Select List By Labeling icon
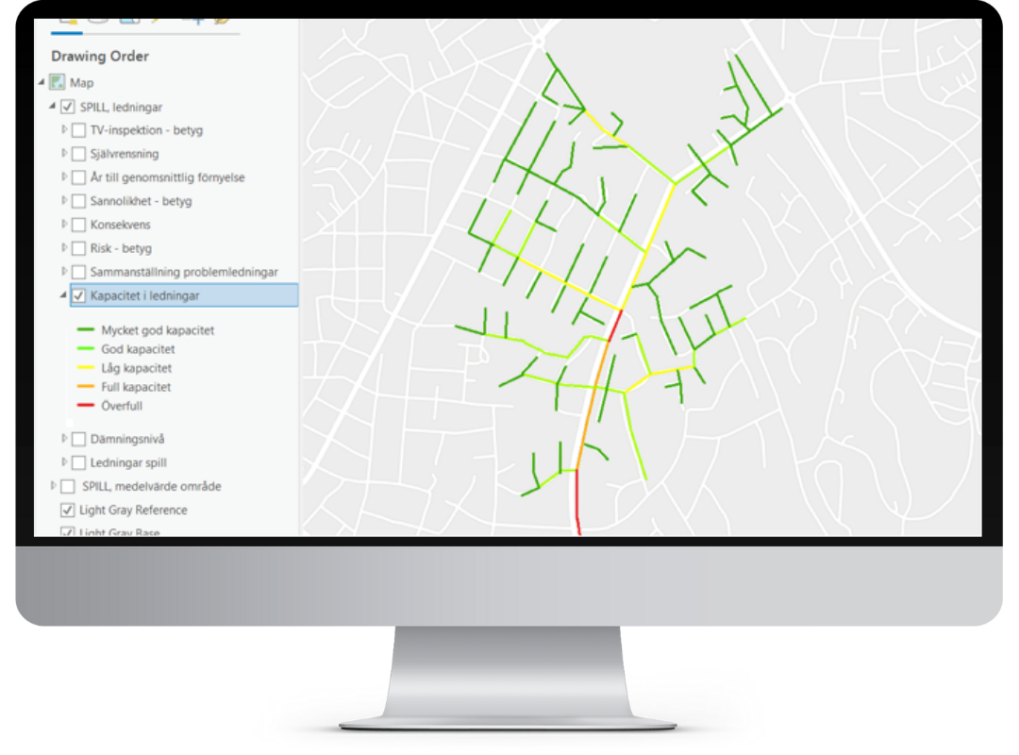1019x755 pixels. pos(223,21)
